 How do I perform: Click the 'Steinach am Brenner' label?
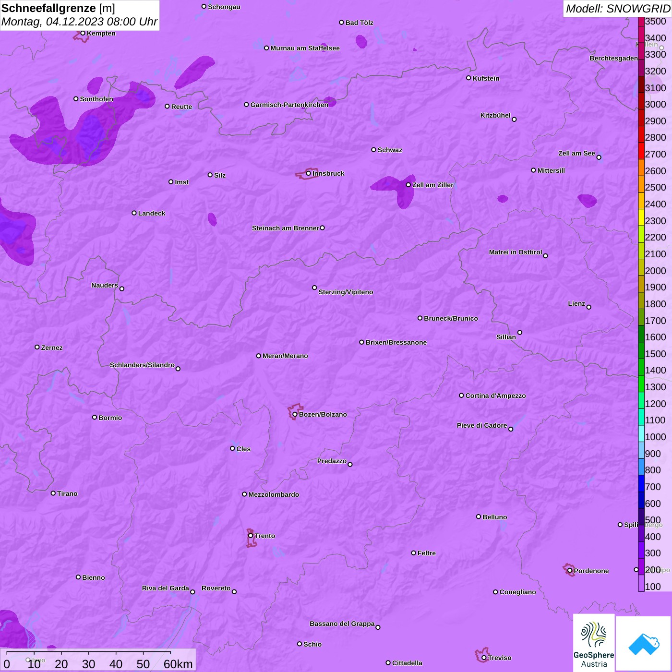[x=285, y=228]
